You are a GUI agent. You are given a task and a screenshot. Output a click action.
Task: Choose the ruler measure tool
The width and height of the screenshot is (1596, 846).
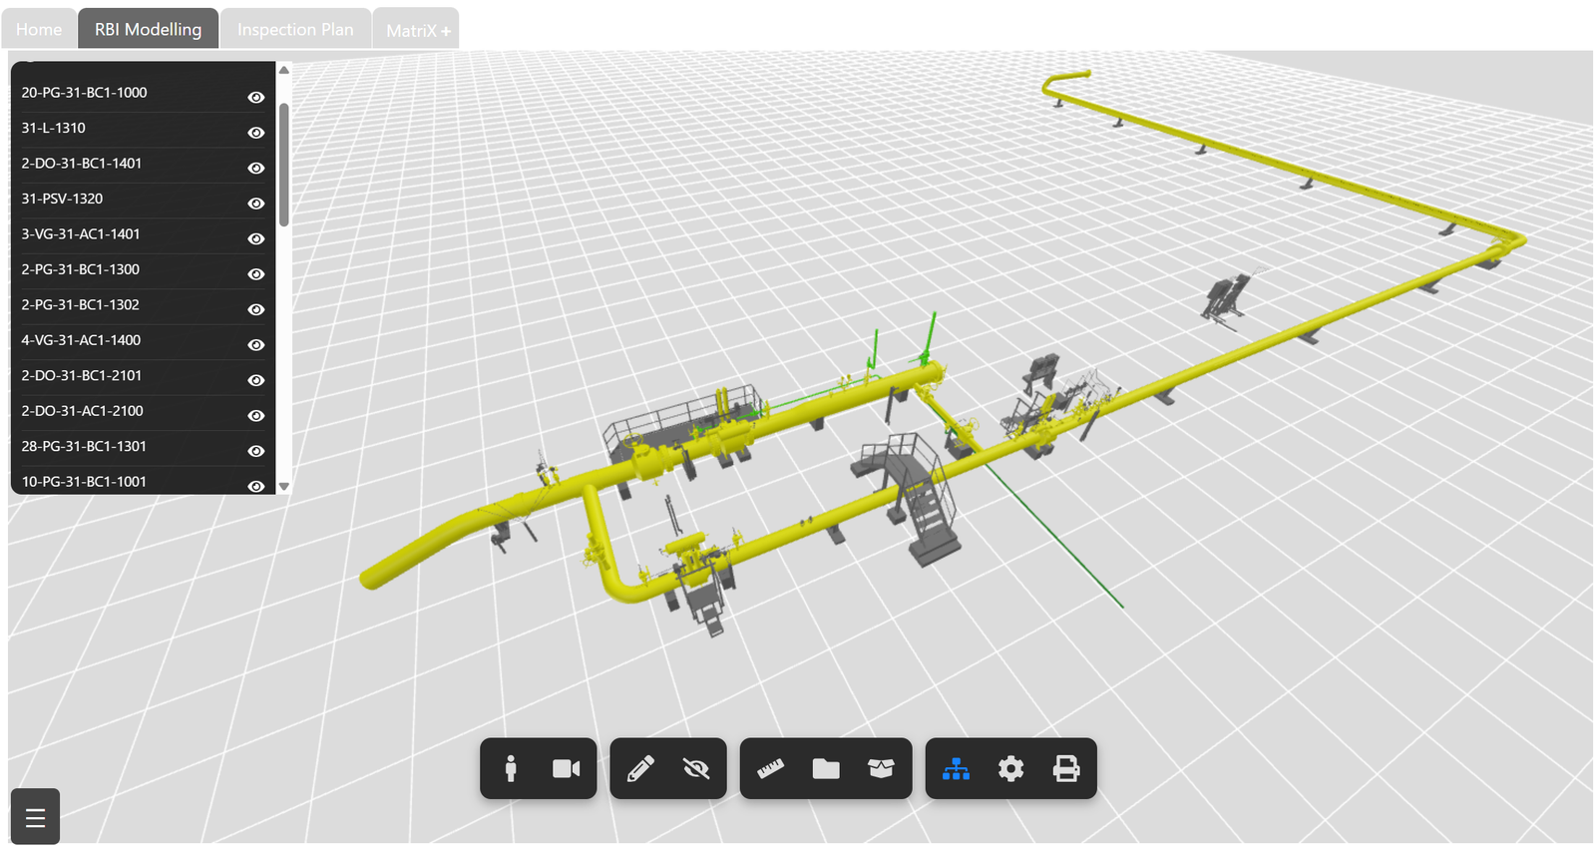tap(770, 768)
